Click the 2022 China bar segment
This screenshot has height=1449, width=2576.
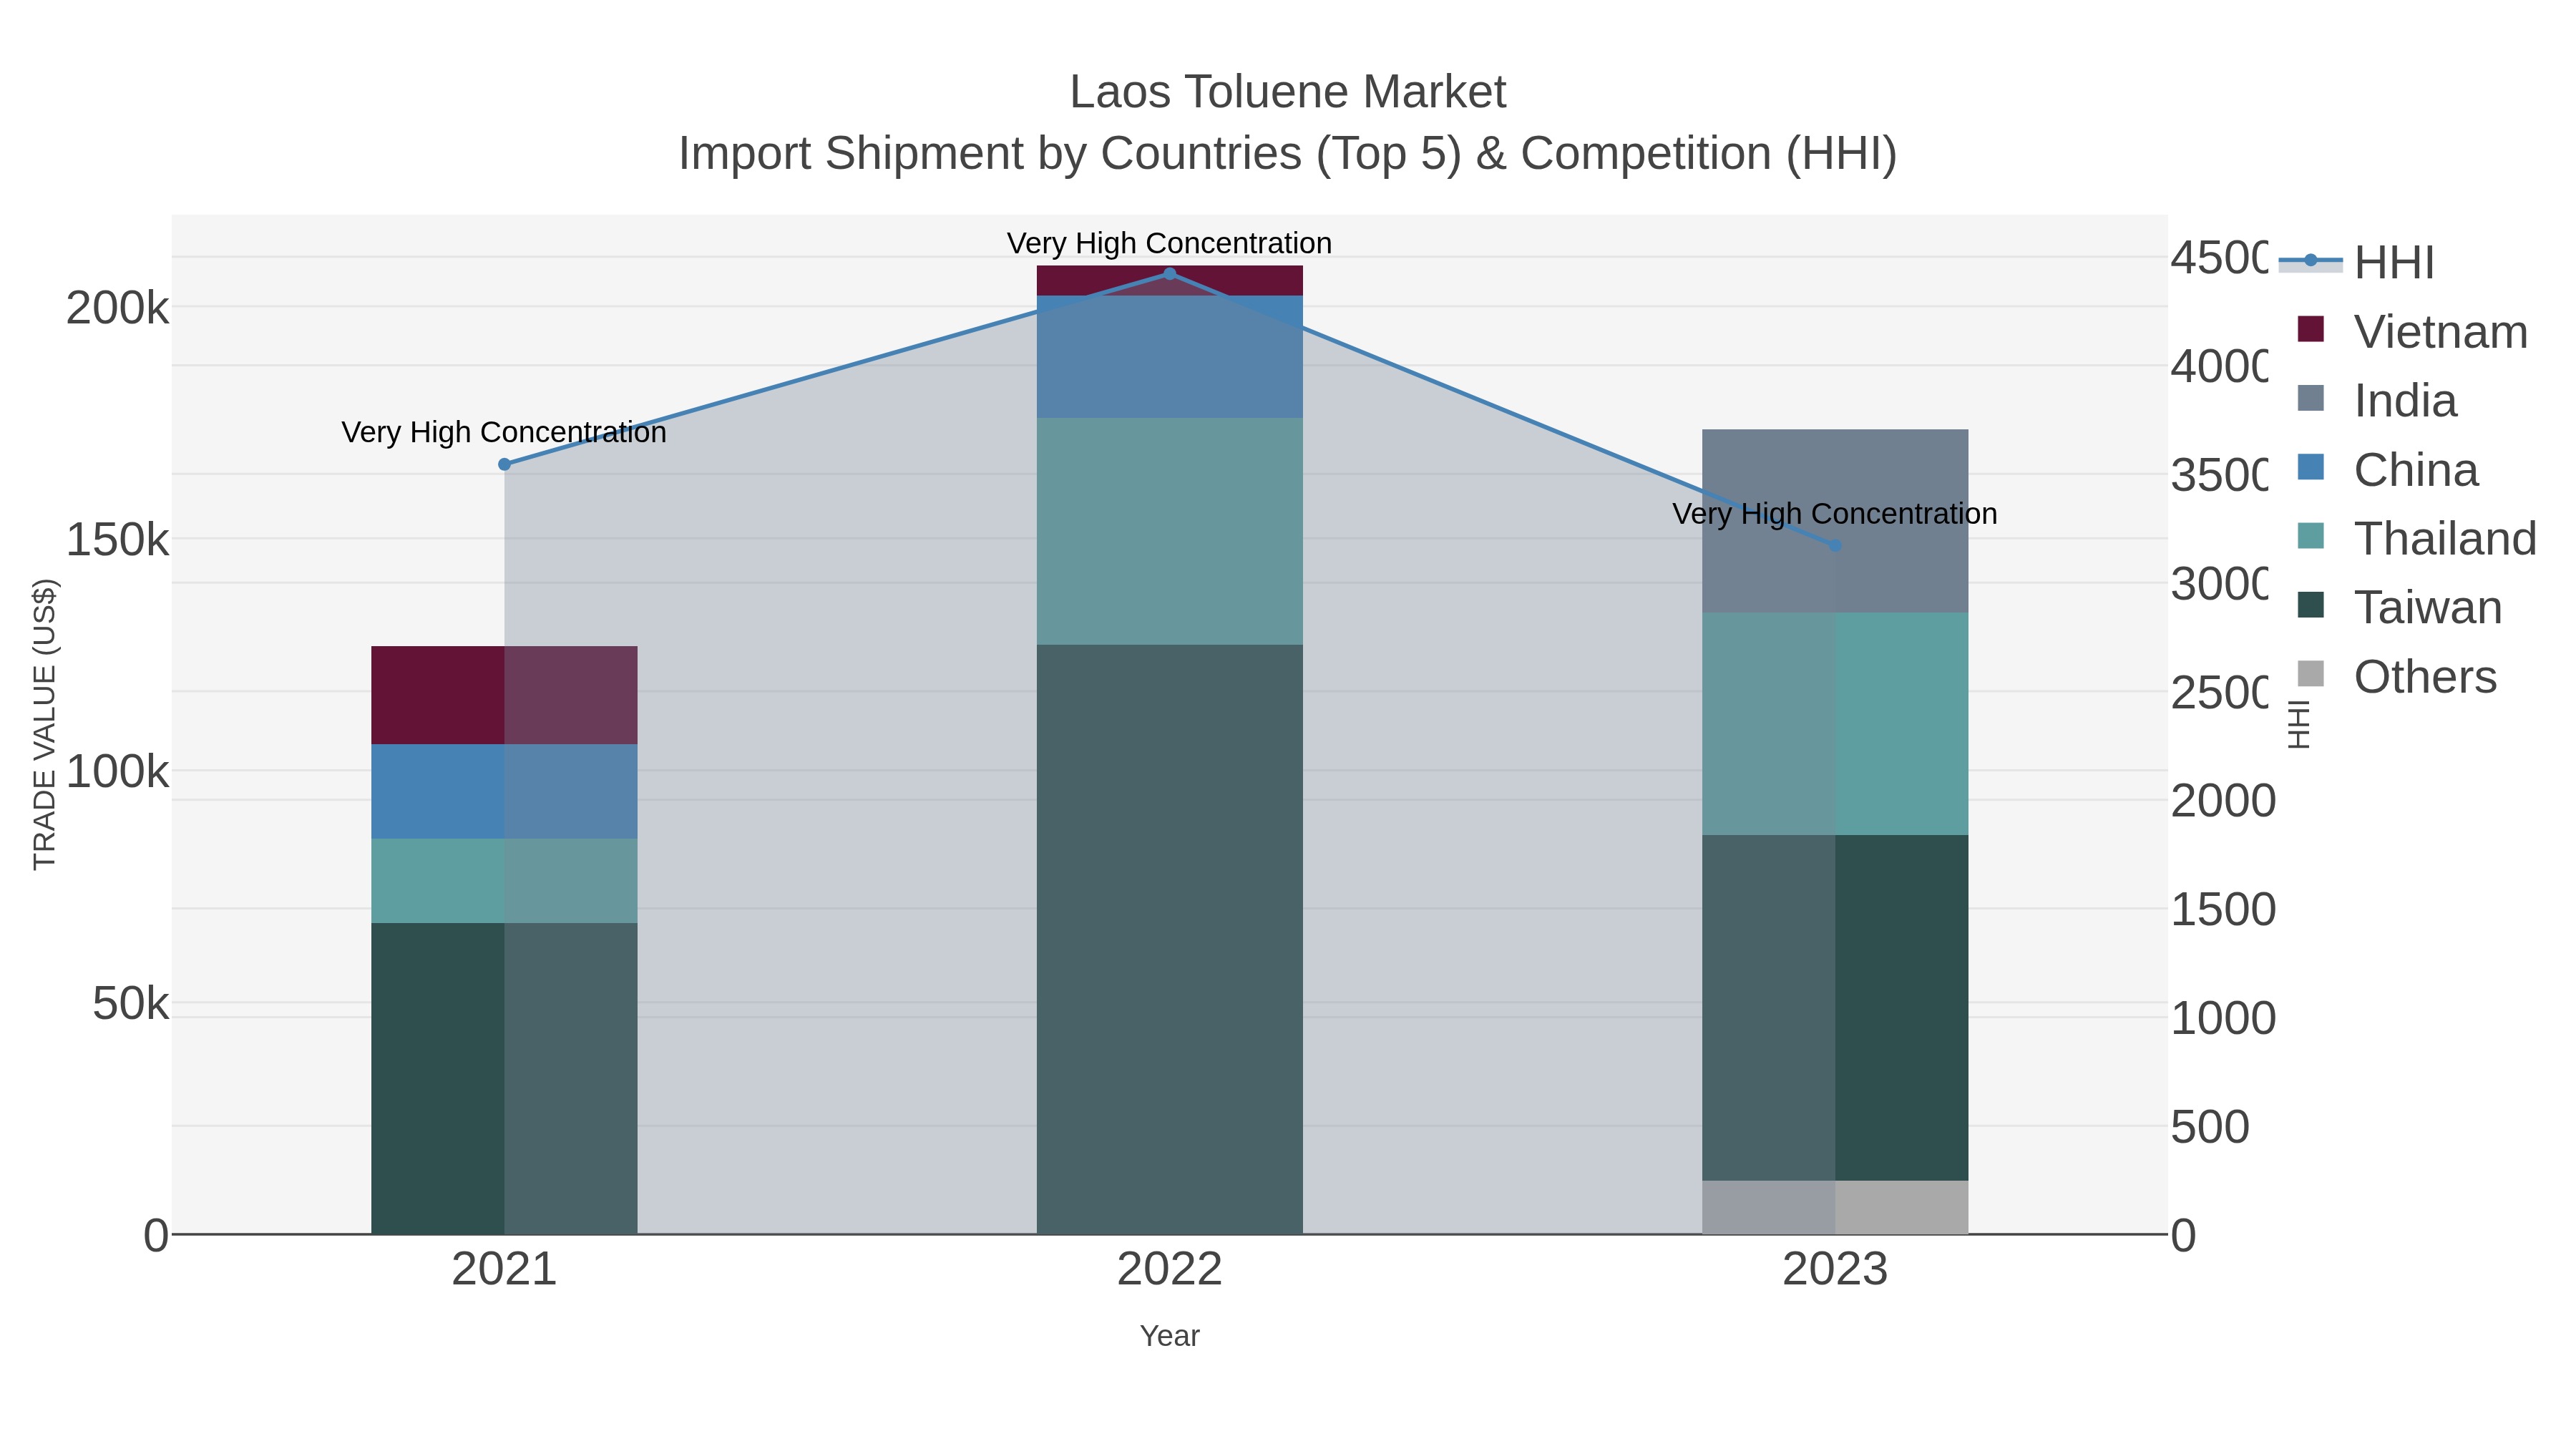point(1170,357)
